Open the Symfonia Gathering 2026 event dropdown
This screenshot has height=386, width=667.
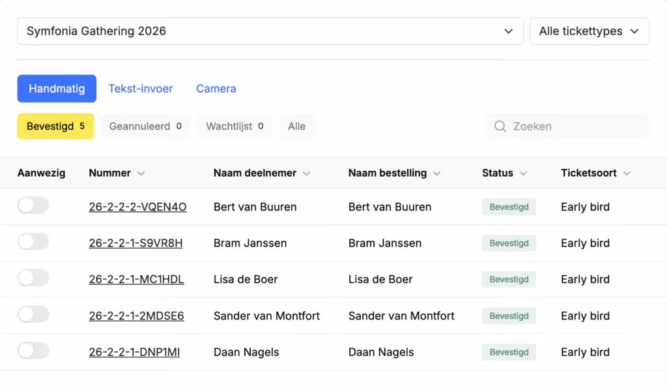click(270, 31)
